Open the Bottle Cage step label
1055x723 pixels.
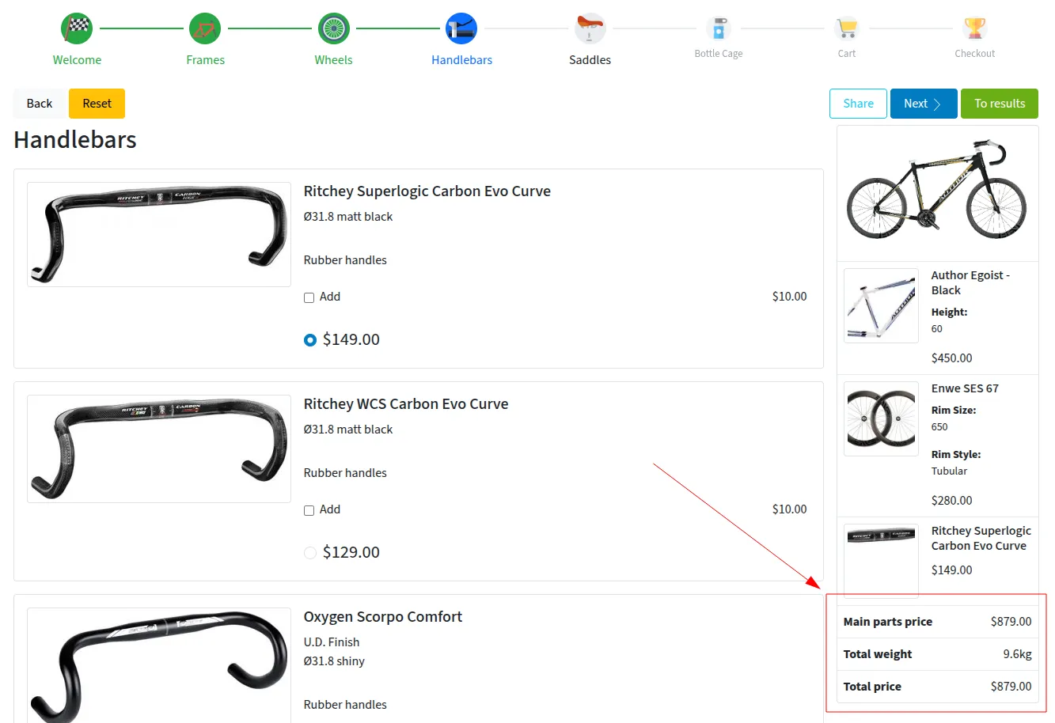coord(718,54)
